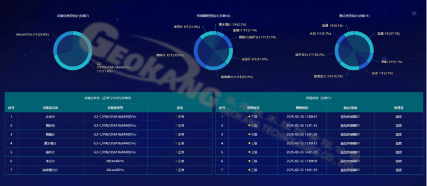Click the '钢筋计(锚杆计) 5个(12.5%)' chart label
Screen dimensions: 427x186
(x=258, y=37)
